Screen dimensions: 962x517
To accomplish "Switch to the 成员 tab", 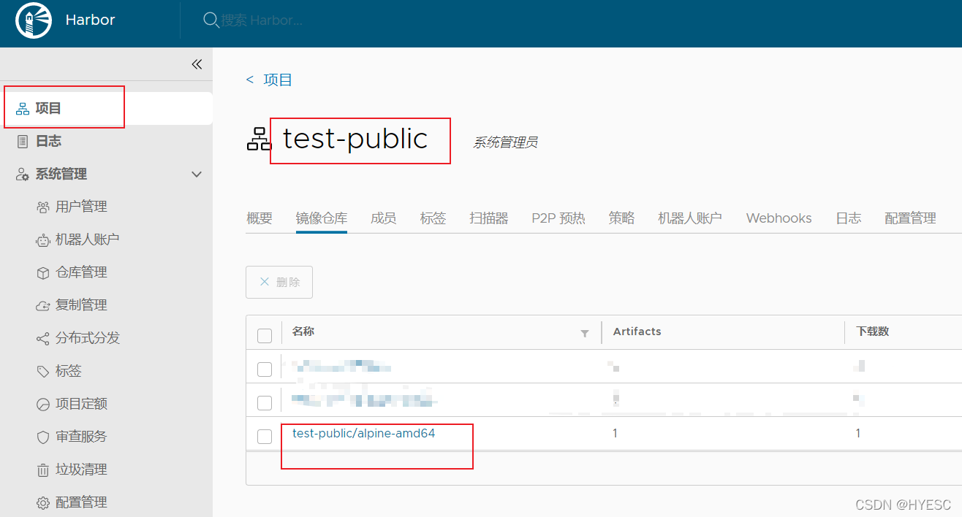I will point(384,218).
